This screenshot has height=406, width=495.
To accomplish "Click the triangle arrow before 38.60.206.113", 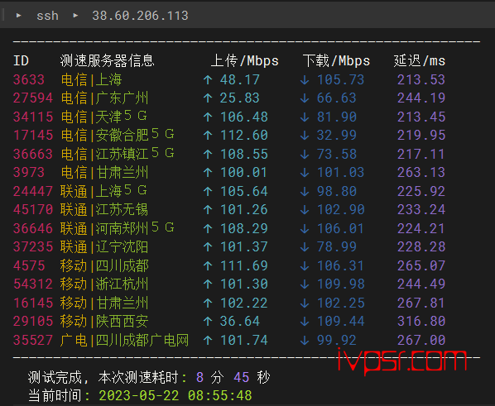I will pos(75,15).
